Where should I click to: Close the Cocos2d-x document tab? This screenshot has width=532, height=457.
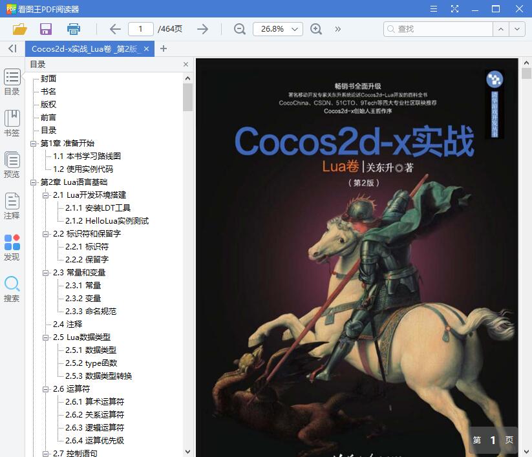click(x=146, y=49)
